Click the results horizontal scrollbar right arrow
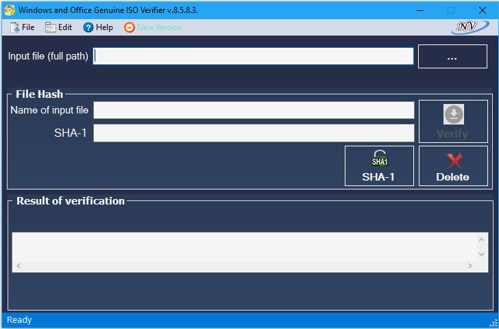Image resolution: width=499 pixels, height=329 pixels. click(470, 266)
